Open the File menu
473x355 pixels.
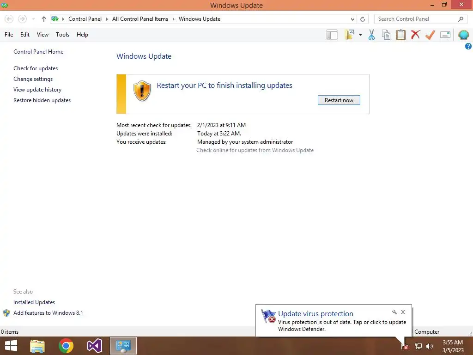(x=9, y=34)
